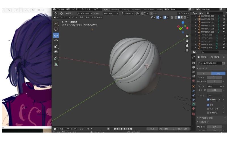Switch perspective/orthographic with the grid icon
This screenshot has width=227, height=142.
point(187,51)
